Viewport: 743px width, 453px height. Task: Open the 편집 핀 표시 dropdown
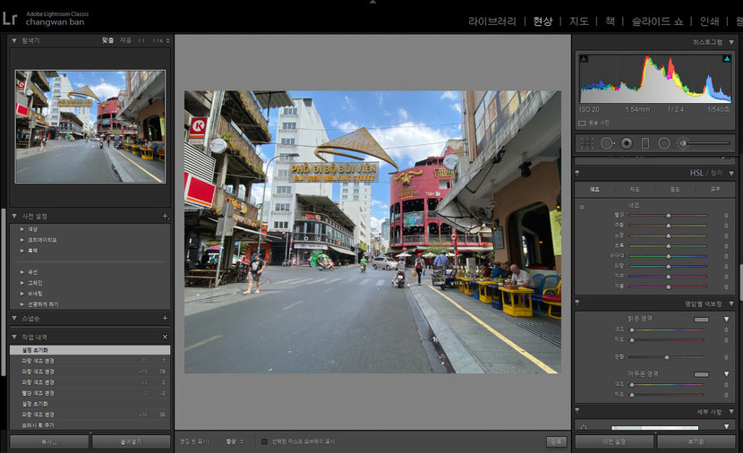click(x=235, y=441)
